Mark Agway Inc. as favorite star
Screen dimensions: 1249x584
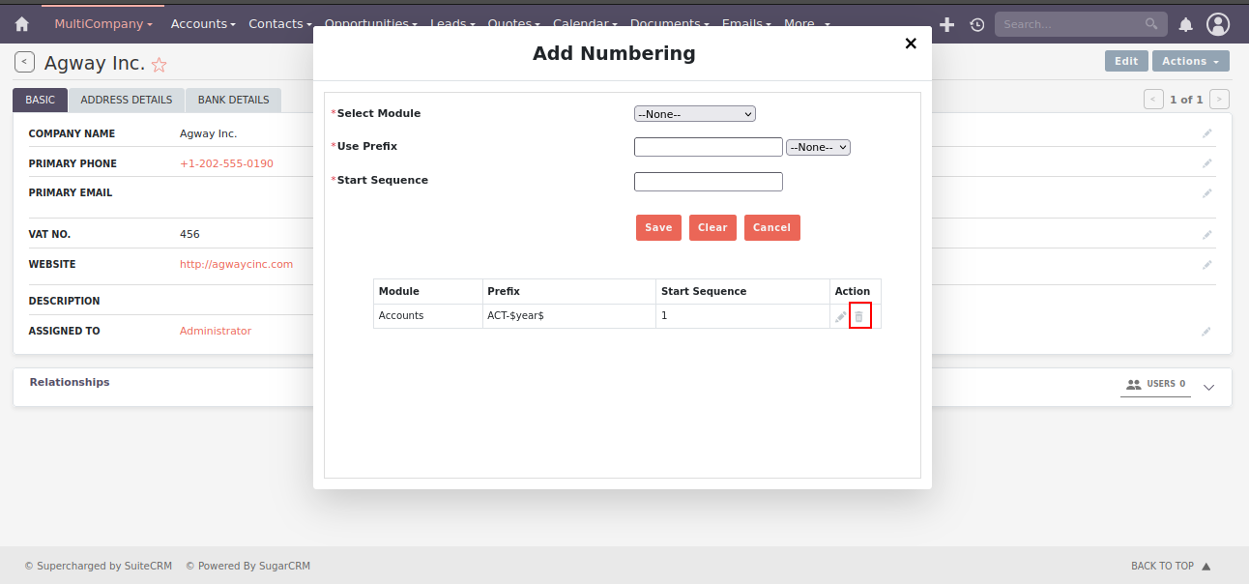point(160,65)
